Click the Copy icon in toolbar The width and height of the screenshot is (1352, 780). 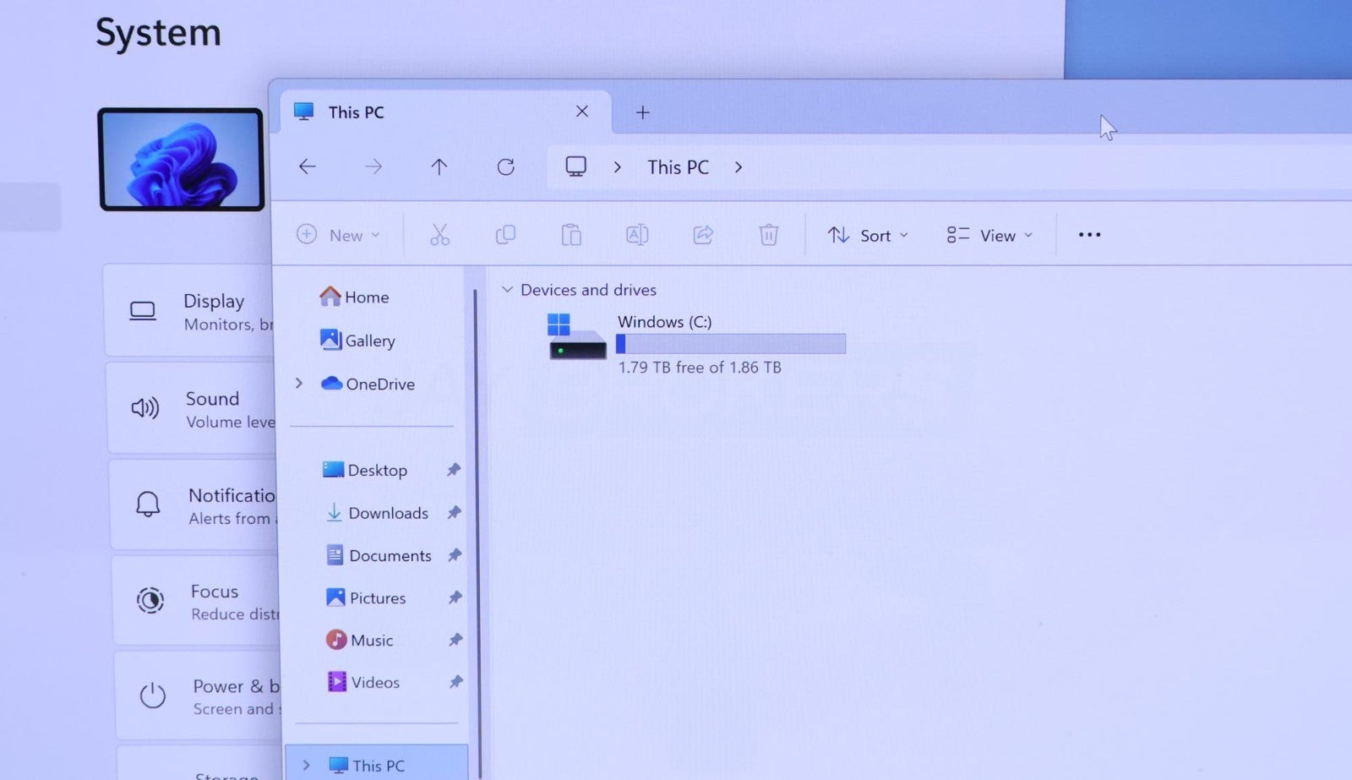click(505, 235)
